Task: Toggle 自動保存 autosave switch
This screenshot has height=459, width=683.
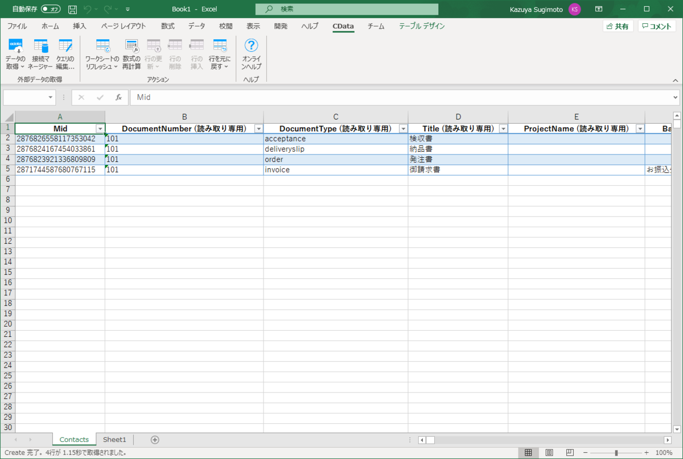Action: click(51, 9)
